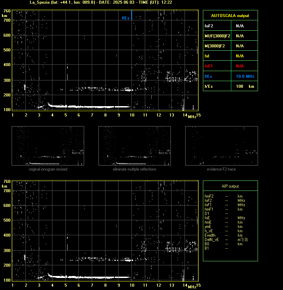Click the N/A value next to M(3000)F2
The width and height of the screenshot is (283, 290).
(x=240, y=46)
